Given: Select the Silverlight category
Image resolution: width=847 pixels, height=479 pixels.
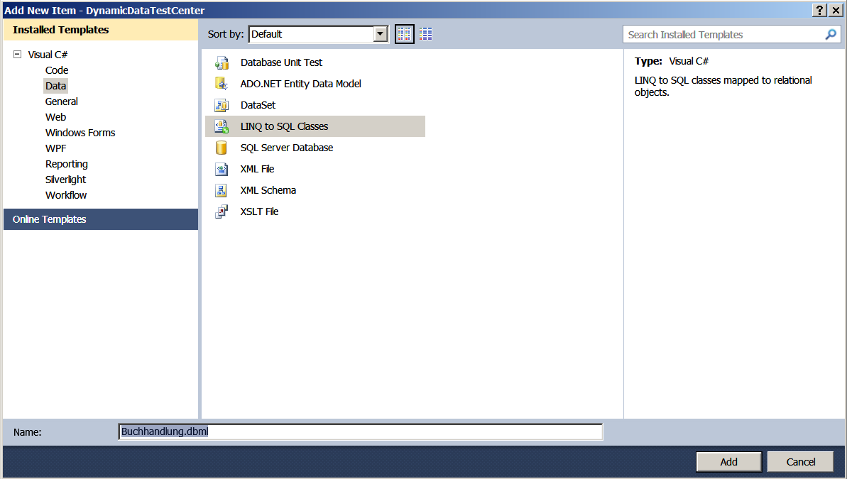Looking at the screenshot, I should (65, 180).
